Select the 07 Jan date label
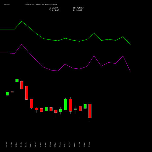The image size is (152, 152). pos(65,145)
